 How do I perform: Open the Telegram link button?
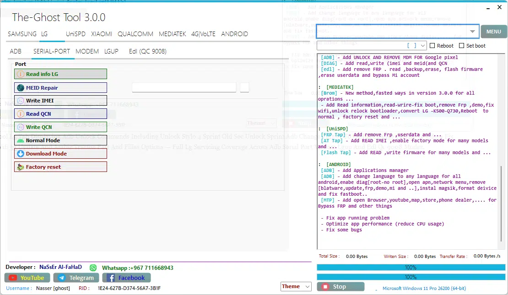click(76, 278)
